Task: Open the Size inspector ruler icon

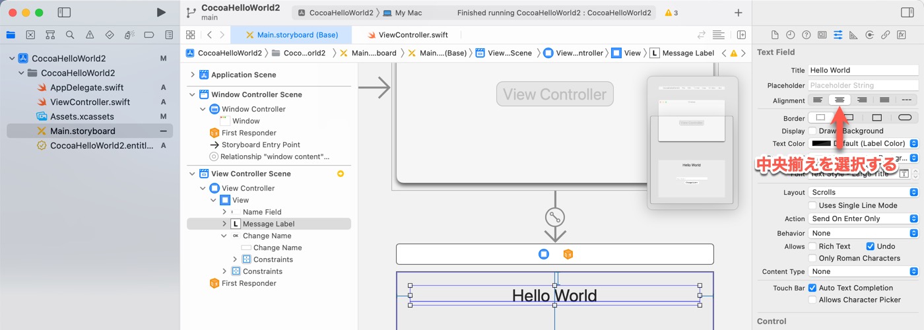Action: tap(853, 35)
